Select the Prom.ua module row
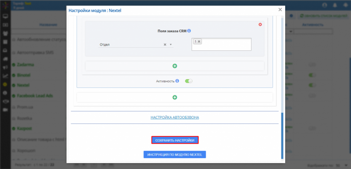This screenshot has width=351, height=169. point(25,107)
